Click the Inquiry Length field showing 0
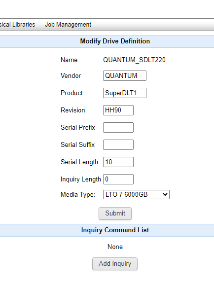Viewport: 214px width, 286px height. click(118, 179)
